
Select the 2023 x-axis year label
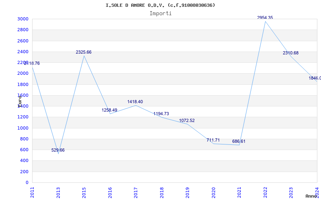pyautogui.click(x=291, y=192)
